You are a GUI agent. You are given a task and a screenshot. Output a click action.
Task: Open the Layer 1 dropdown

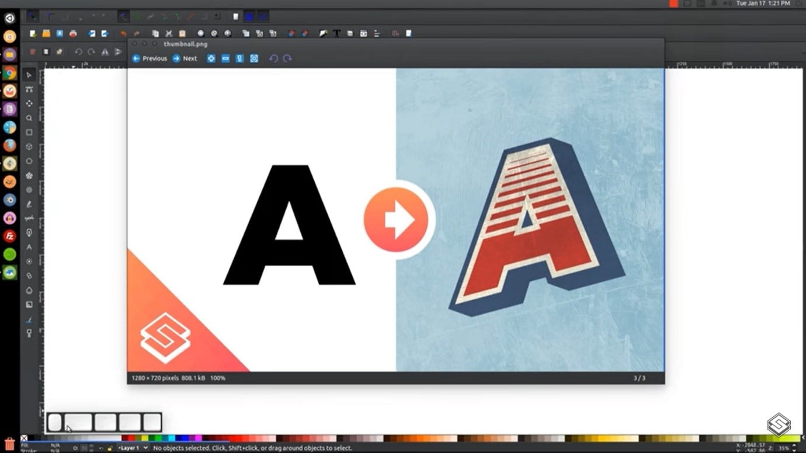coord(133,448)
